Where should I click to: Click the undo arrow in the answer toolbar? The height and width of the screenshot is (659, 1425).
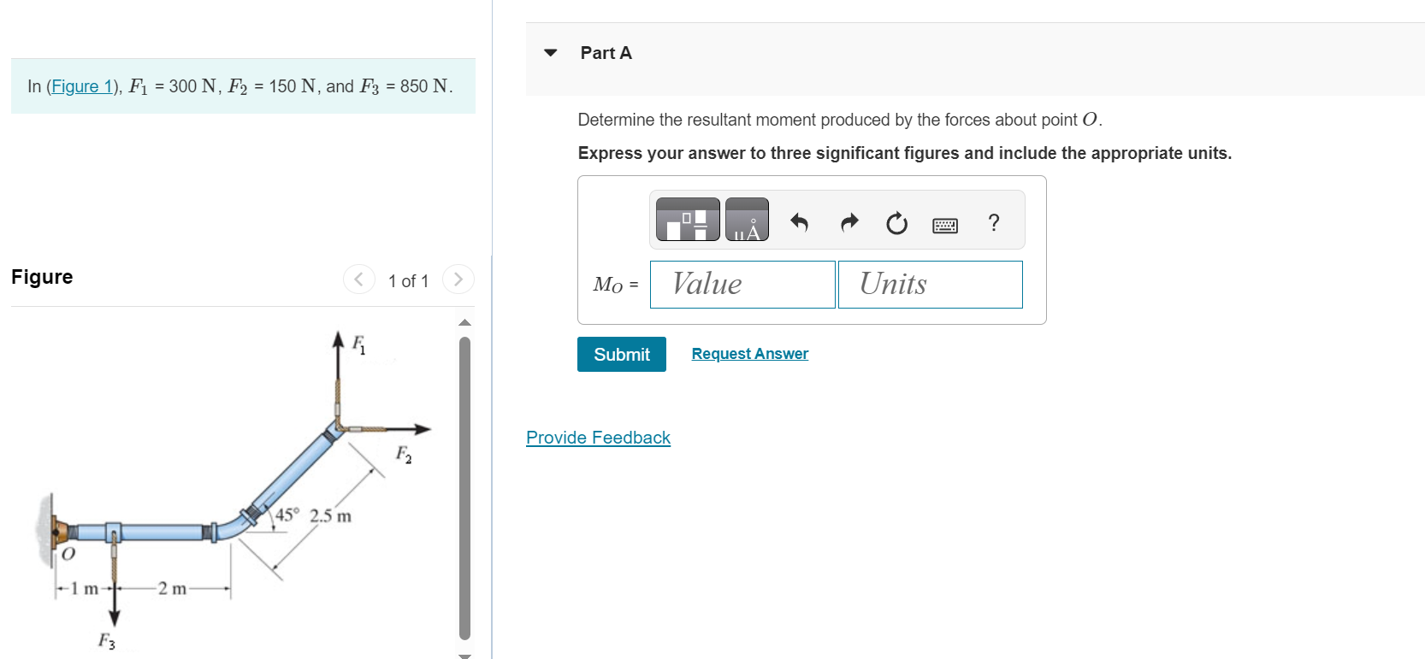798,223
